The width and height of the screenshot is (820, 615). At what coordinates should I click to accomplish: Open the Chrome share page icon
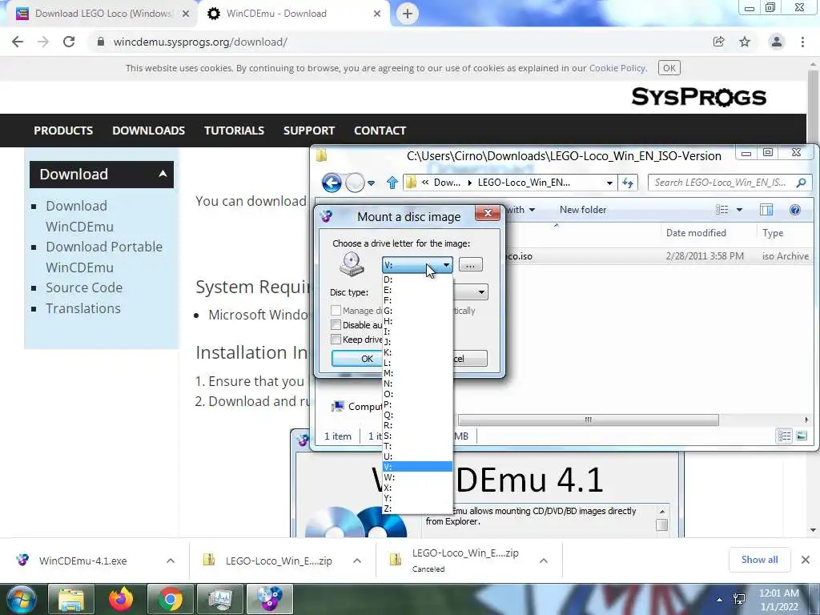point(719,42)
